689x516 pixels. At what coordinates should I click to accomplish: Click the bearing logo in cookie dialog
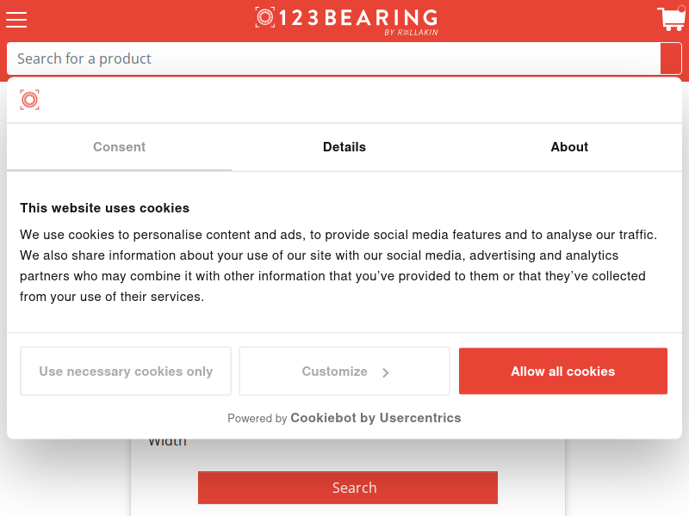tap(30, 100)
